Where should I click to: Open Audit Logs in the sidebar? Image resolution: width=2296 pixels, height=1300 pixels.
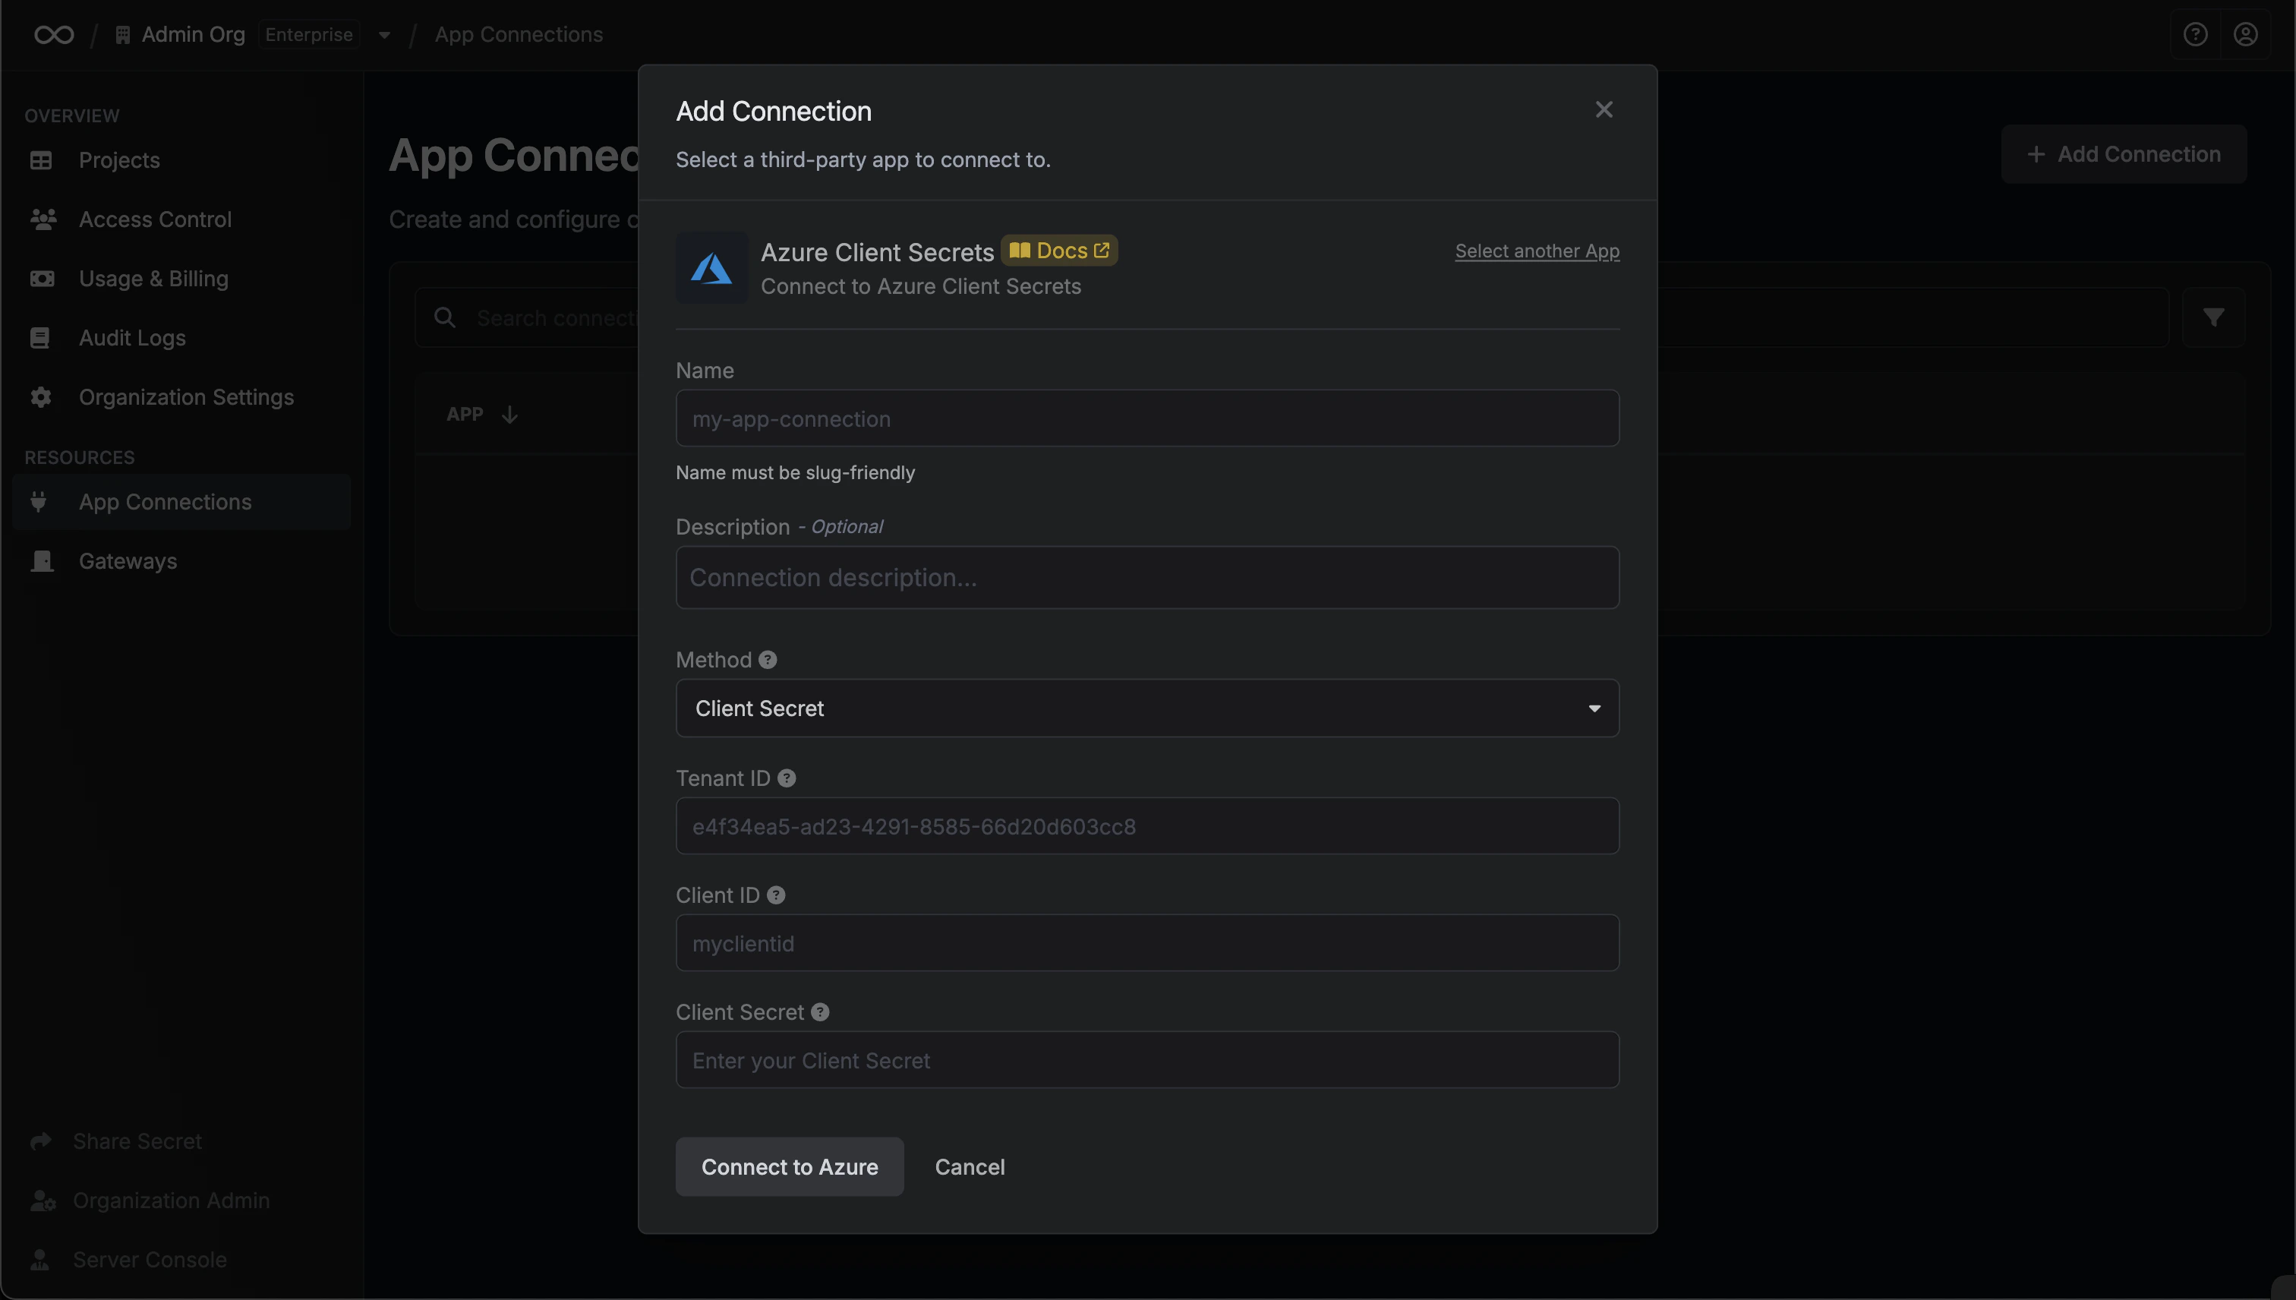[x=181, y=339]
